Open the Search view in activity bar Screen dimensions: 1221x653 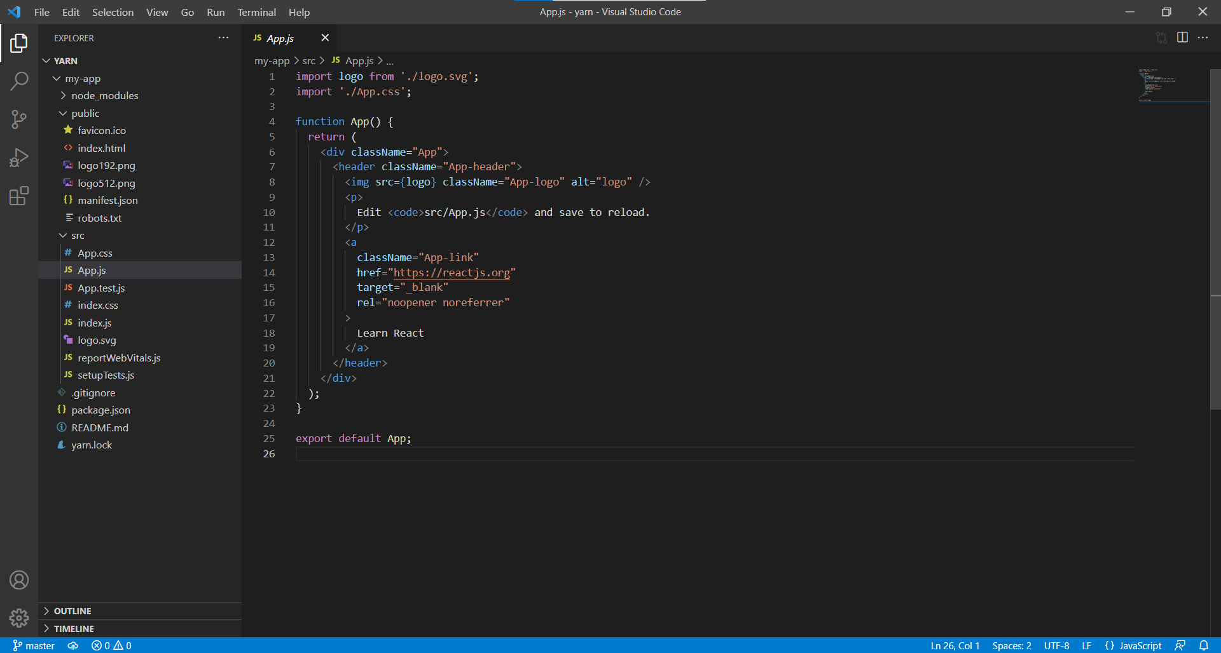(19, 81)
